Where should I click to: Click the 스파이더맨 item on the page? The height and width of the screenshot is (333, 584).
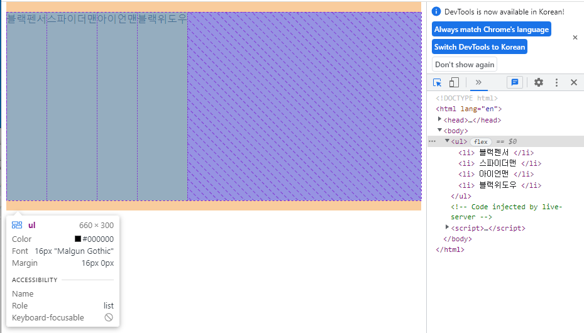click(72, 106)
